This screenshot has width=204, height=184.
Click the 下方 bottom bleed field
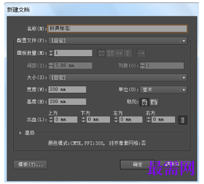pyautogui.click(x=98, y=120)
